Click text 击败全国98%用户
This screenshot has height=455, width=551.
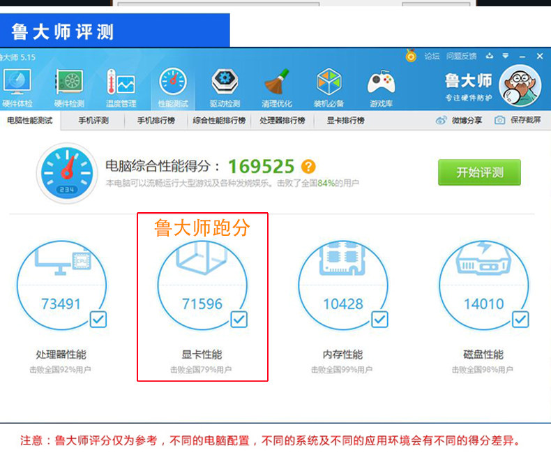[x=483, y=370]
